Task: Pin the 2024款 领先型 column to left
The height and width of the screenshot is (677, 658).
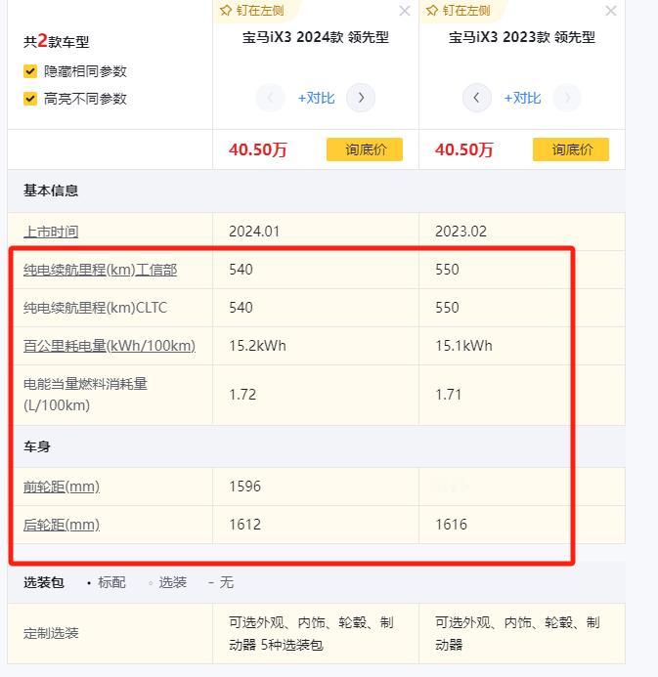Action: pos(252,10)
